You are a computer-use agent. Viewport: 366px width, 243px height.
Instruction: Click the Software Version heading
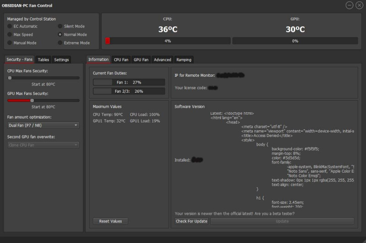189,106
